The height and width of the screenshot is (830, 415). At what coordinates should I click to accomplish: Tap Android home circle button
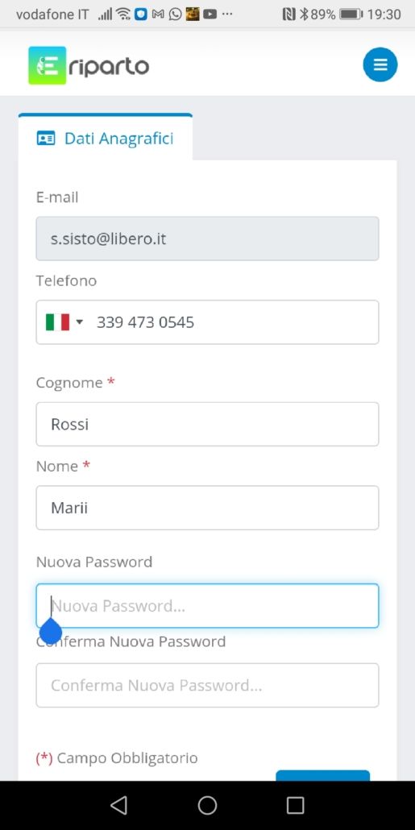208,805
